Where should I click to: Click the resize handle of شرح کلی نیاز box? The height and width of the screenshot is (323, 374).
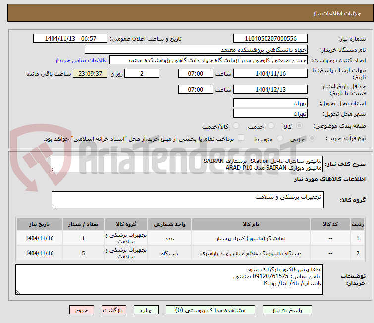53,170
